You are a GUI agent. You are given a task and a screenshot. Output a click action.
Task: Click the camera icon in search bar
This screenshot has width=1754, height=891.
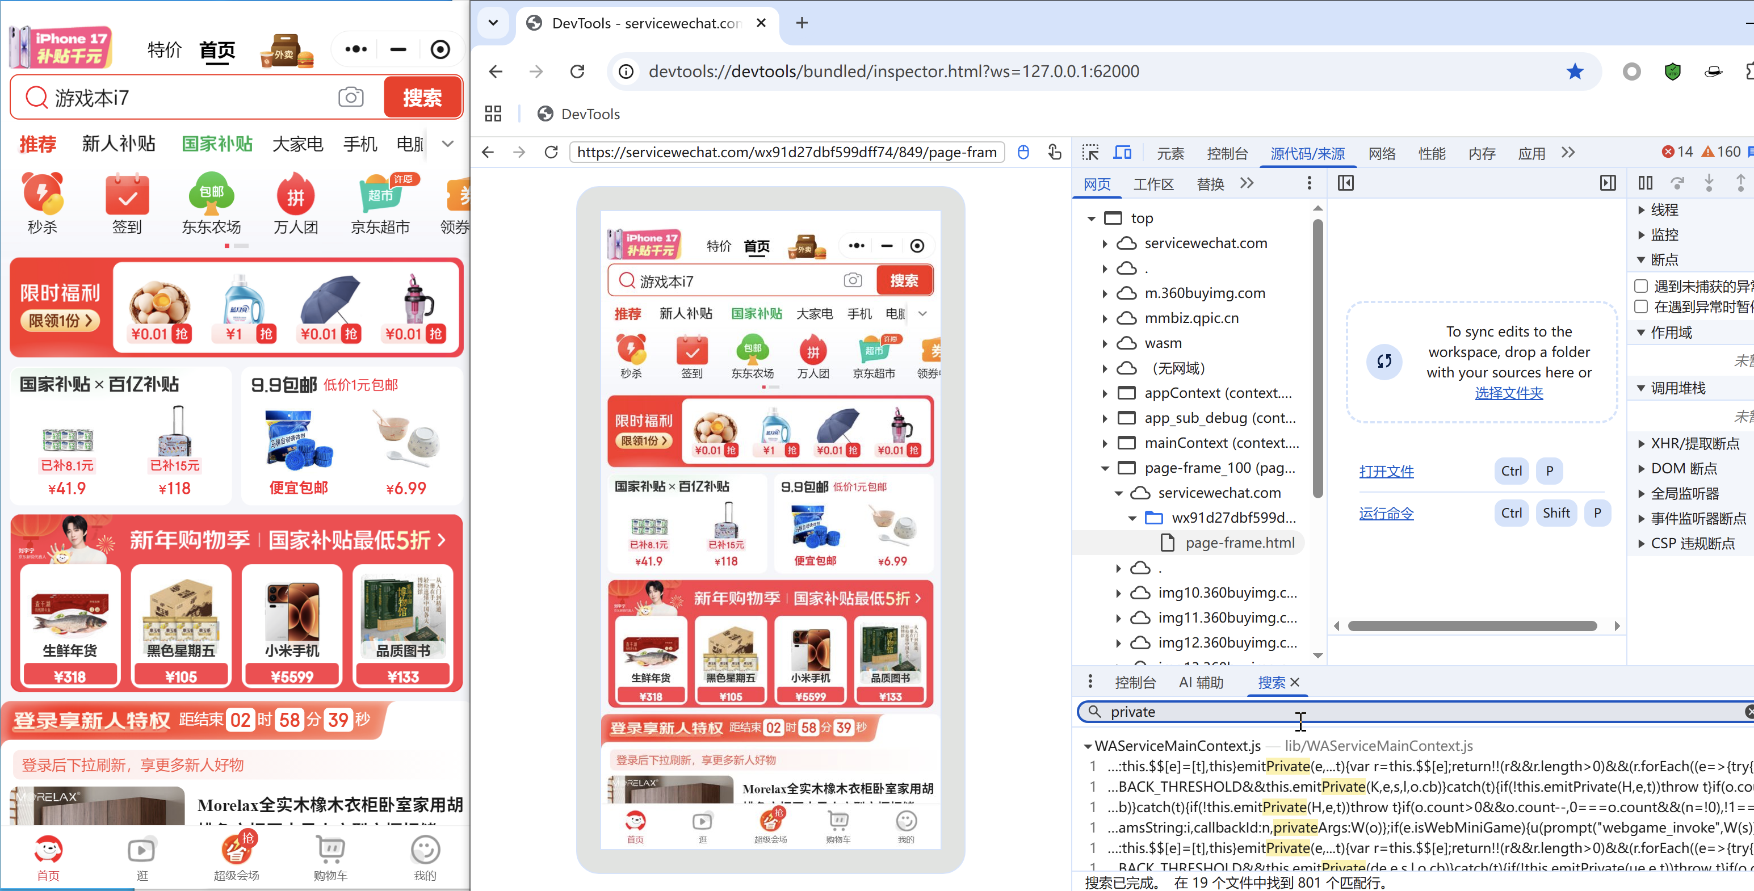(x=351, y=98)
